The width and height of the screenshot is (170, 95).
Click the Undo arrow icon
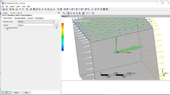(x=20, y=9)
